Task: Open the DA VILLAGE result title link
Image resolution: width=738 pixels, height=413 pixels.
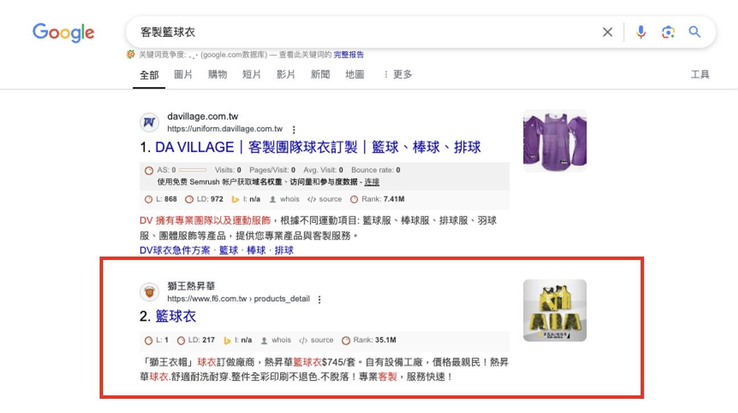Action: 318,148
